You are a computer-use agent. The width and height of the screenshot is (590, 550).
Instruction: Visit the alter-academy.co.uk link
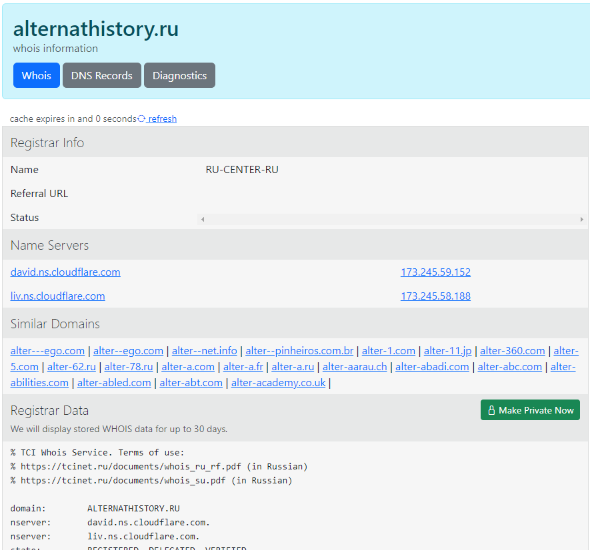click(x=278, y=382)
